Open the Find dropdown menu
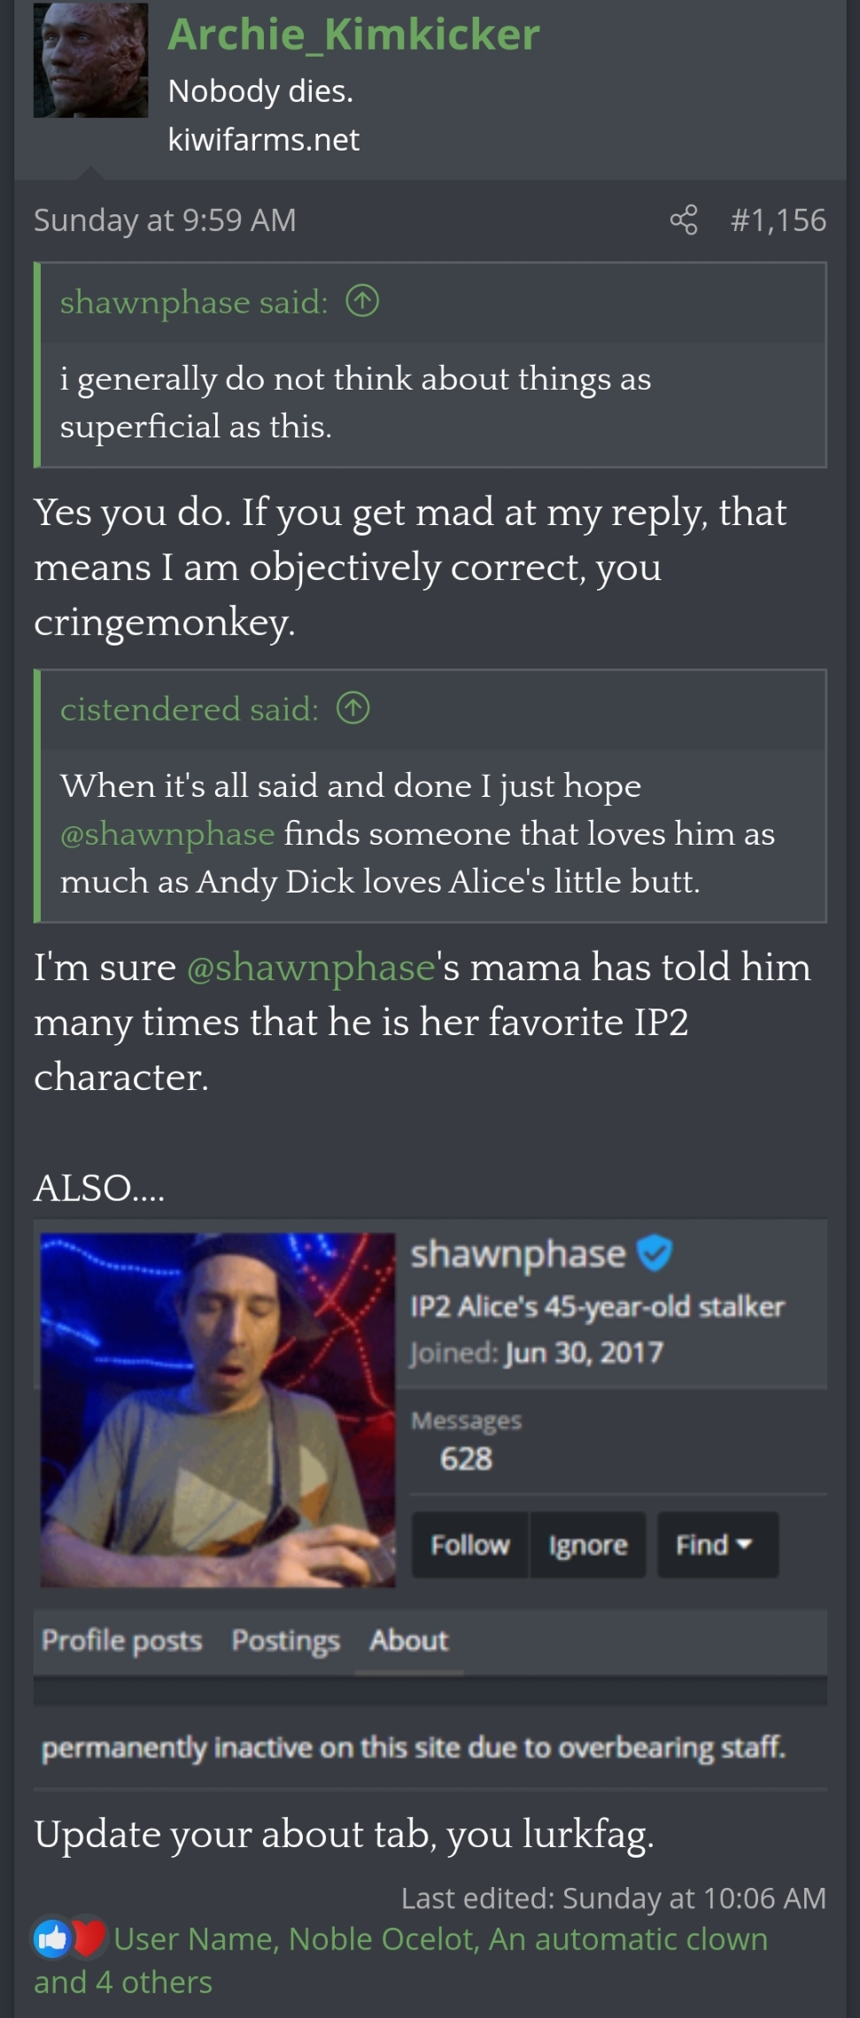Image resolution: width=860 pixels, height=2018 pixels. 717,1545
